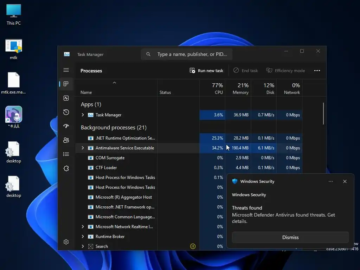
Task: Click the End task button label
Action: [250, 71]
